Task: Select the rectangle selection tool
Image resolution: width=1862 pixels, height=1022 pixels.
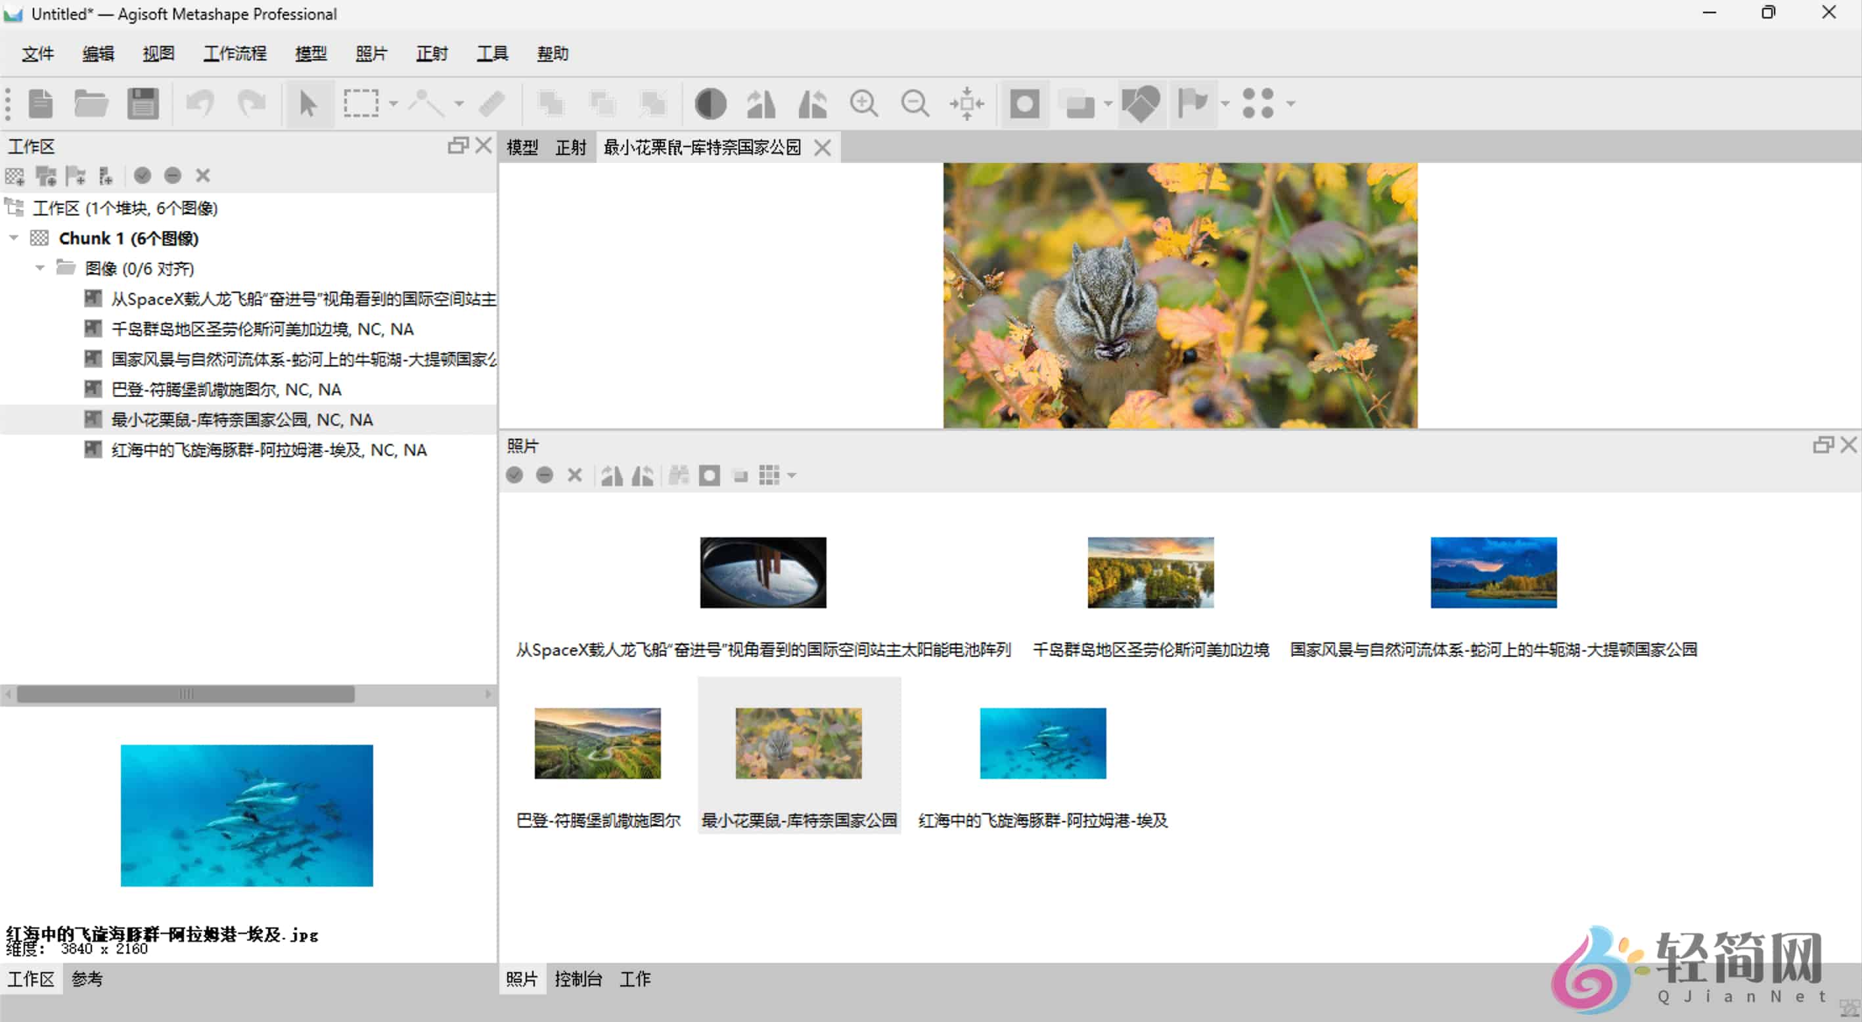Action: coord(361,103)
